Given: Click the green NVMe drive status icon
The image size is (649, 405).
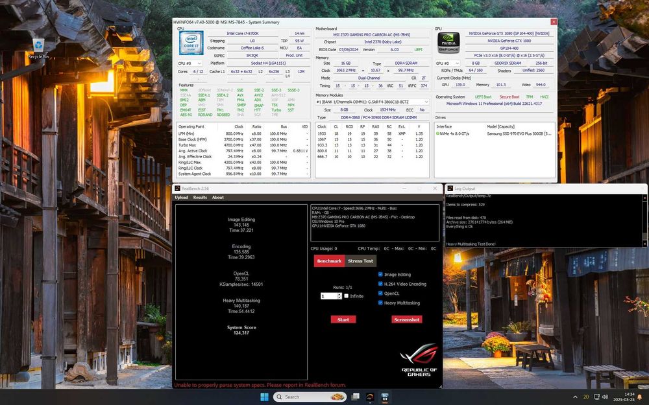Looking at the screenshot, I should (437, 134).
